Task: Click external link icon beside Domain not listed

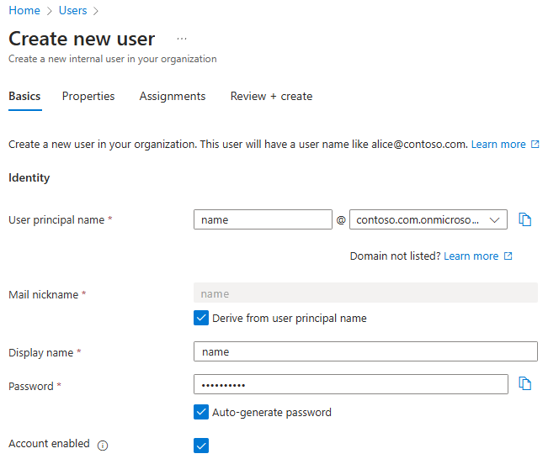Action: click(508, 256)
